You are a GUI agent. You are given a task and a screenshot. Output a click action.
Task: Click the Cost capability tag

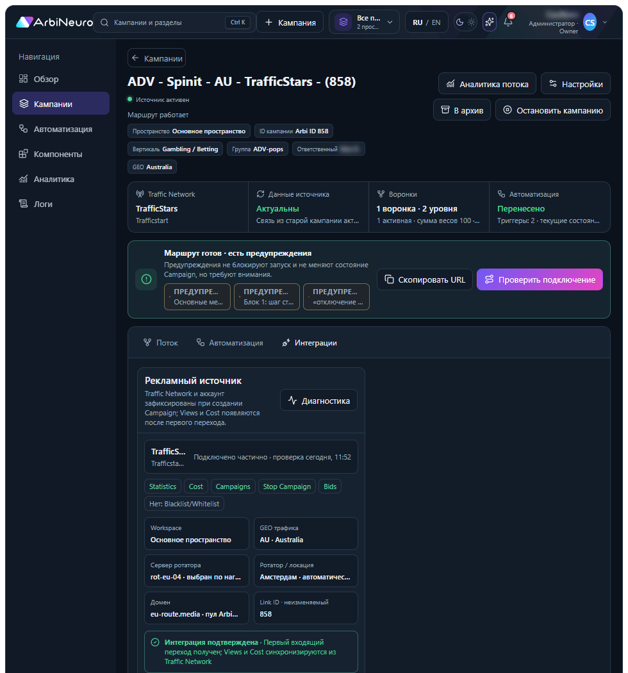196,486
